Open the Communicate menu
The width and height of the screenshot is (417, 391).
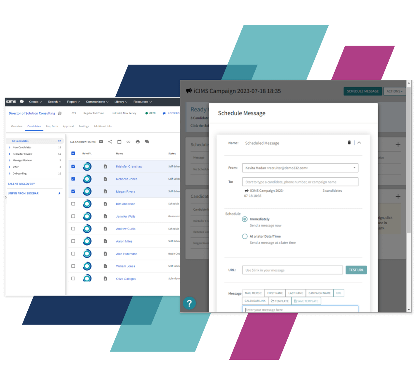coord(97,102)
